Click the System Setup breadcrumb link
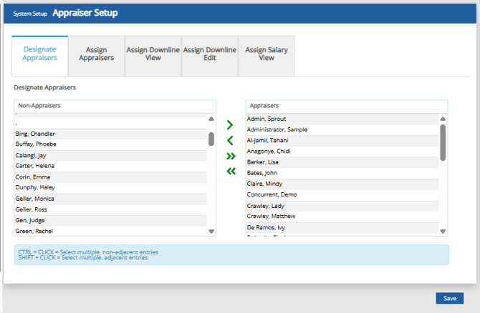This screenshot has height=313, width=480. tap(31, 14)
